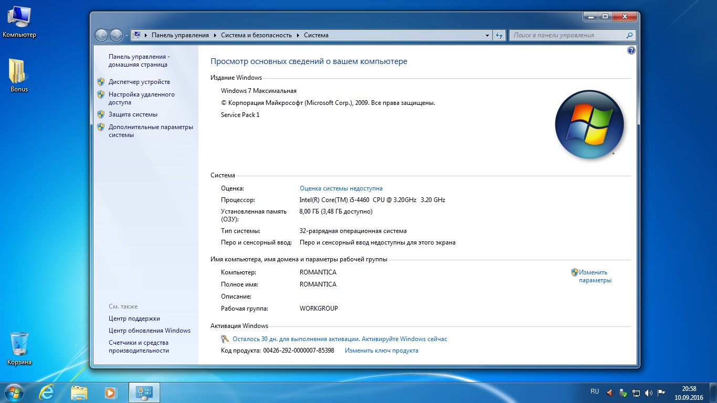Open Панель управления - домашняя страница

tap(138, 60)
